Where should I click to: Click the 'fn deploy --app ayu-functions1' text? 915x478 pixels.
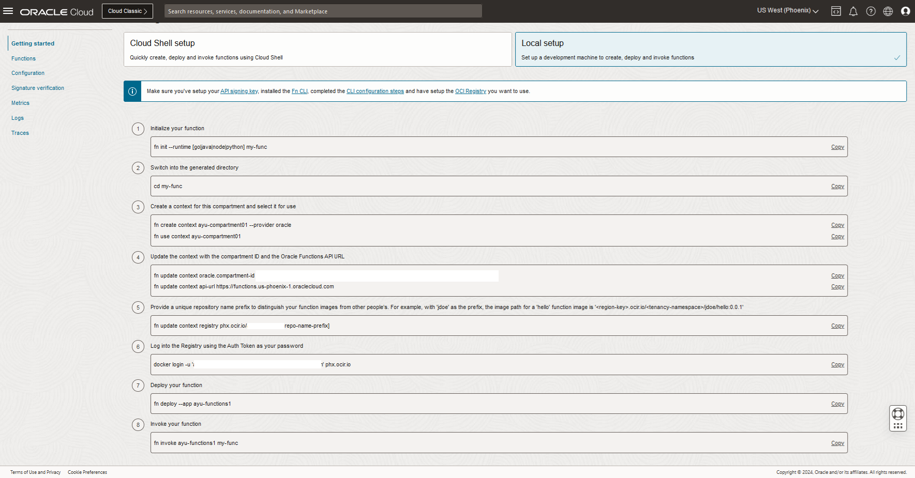pyautogui.click(x=192, y=404)
